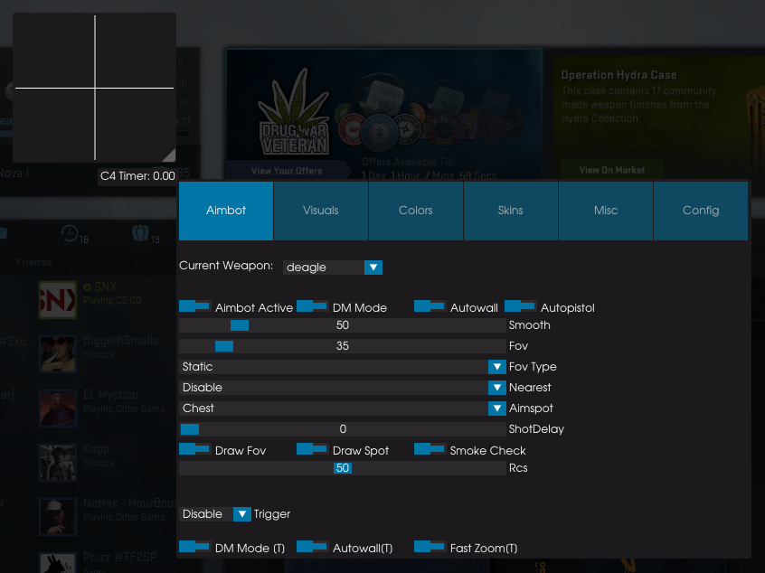This screenshot has height=573, width=765.
Task: Open BiggethSmalls friend avatar
Action: (x=58, y=354)
